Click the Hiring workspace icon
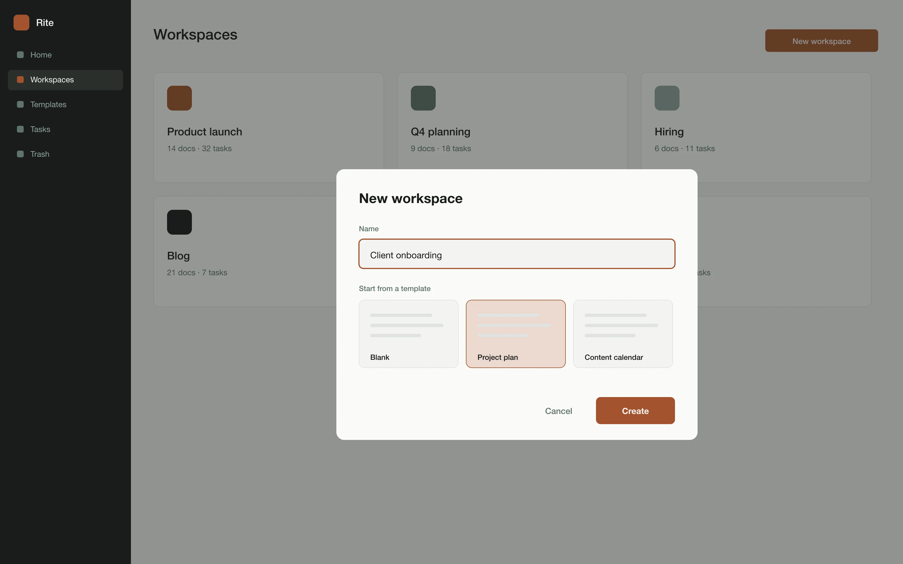 tap(667, 98)
